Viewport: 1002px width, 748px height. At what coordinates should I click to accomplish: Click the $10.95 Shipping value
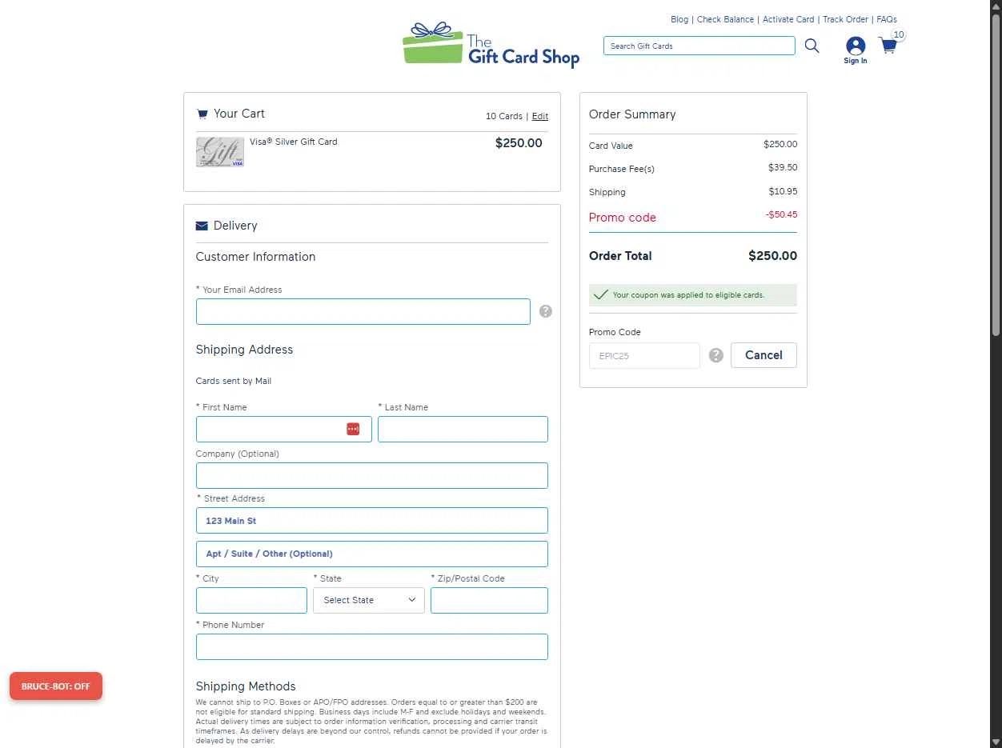[x=783, y=191]
